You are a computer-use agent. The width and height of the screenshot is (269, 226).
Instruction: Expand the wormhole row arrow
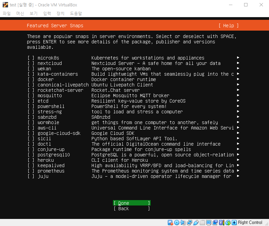click(238, 122)
